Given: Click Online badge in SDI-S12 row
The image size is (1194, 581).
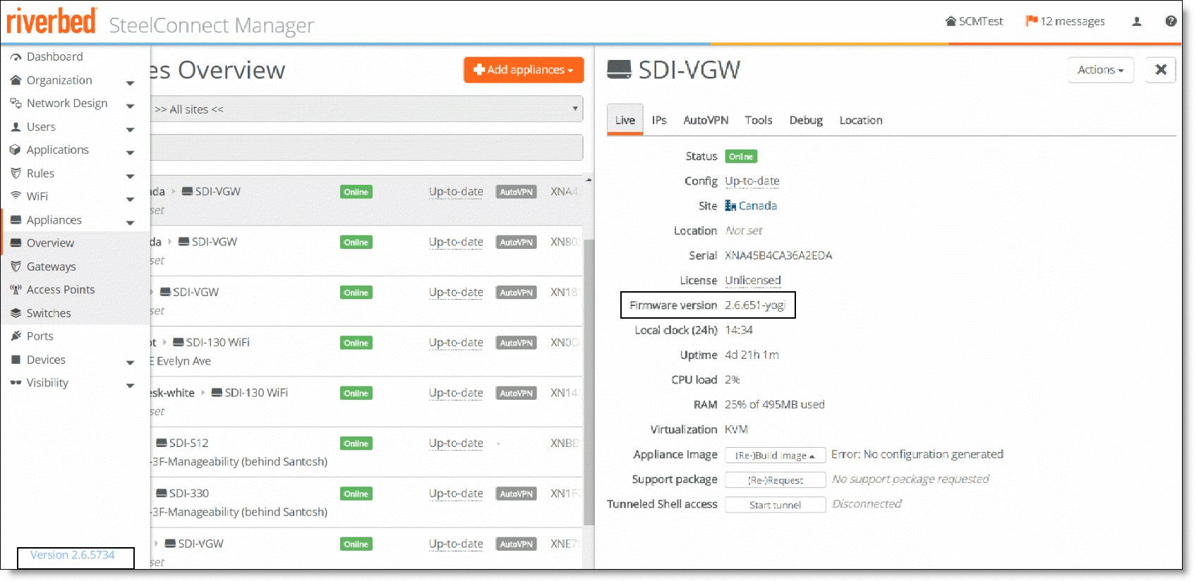Looking at the screenshot, I should (356, 444).
